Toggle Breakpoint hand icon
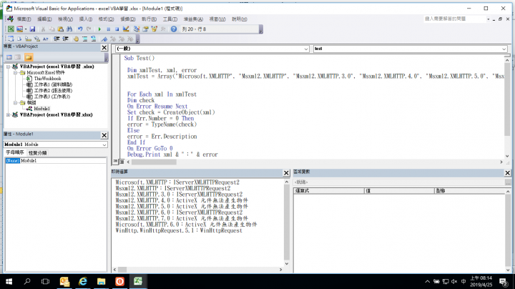 click(76, 39)
